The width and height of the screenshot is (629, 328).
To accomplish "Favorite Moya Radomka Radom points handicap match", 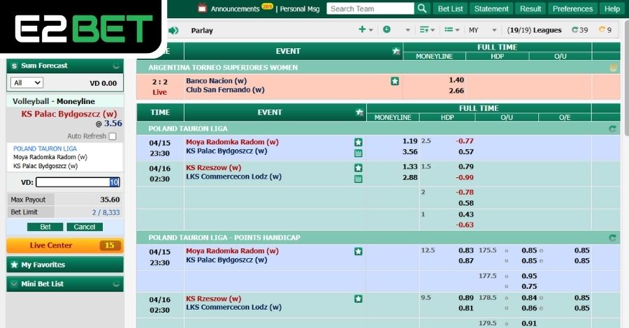I will tap(359, 251).
